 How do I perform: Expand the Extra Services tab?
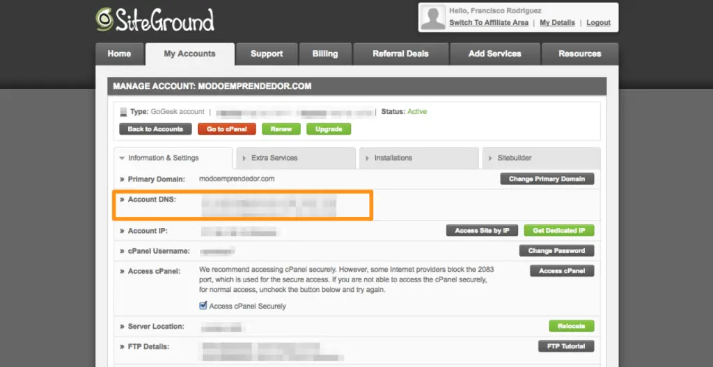[x=296, y=158]
